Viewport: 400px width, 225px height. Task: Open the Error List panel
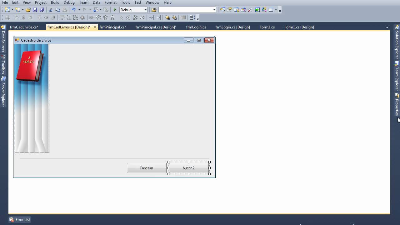coord(20,220)
